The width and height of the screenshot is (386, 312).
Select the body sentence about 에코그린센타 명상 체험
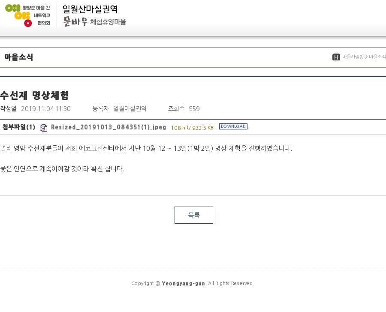146,148
